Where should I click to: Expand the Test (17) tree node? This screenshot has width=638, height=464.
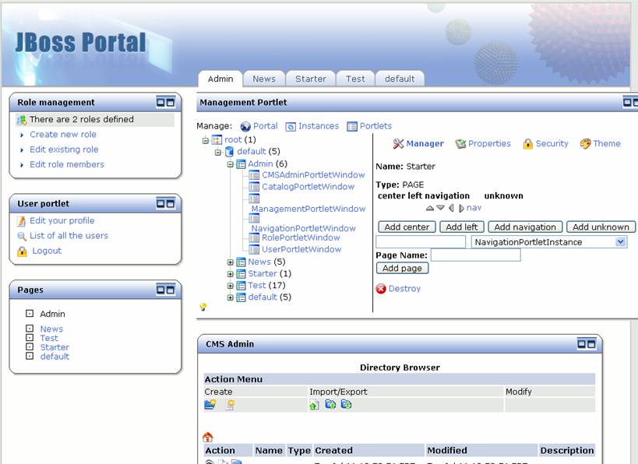231,286
